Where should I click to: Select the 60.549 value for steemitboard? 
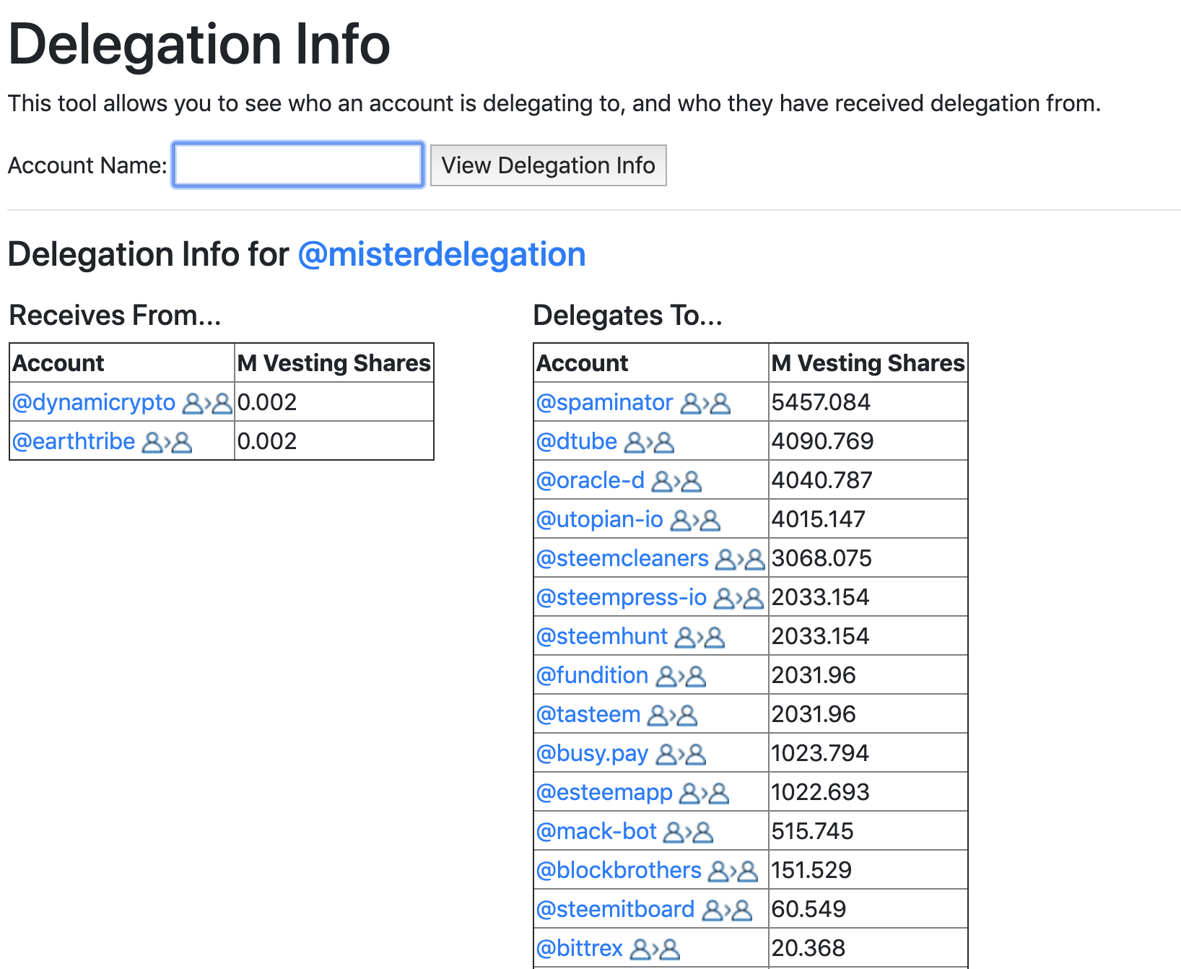[809, 909]
